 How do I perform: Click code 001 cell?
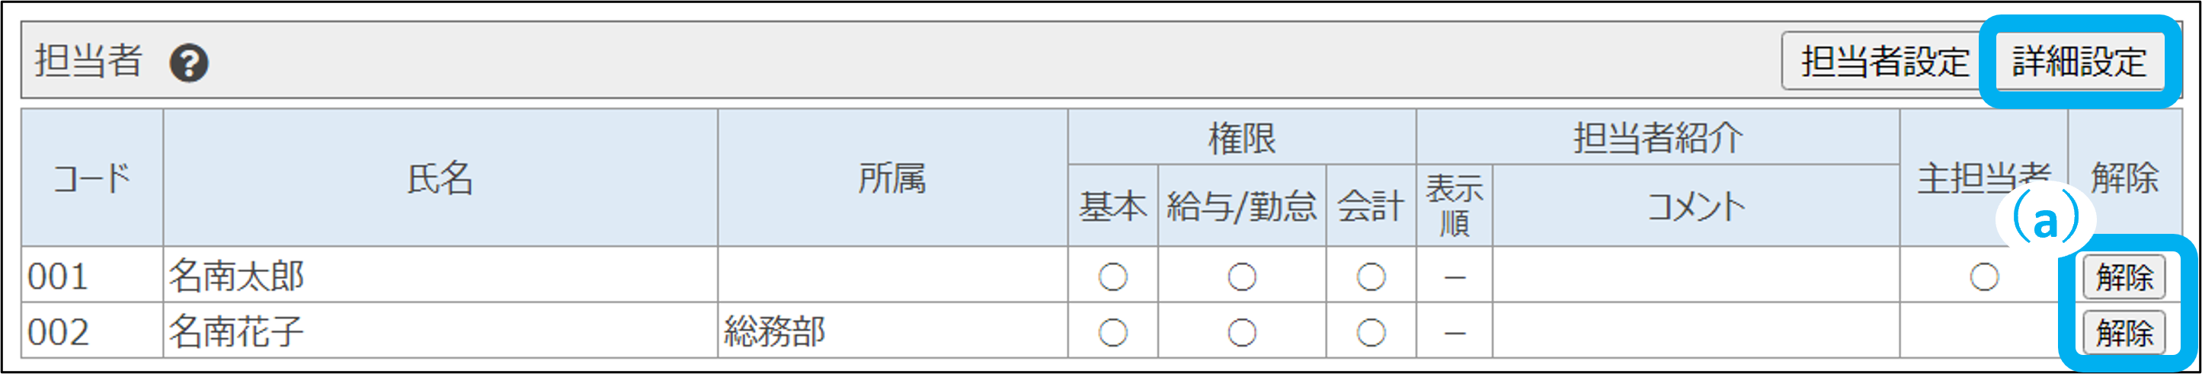coord(58,277)
